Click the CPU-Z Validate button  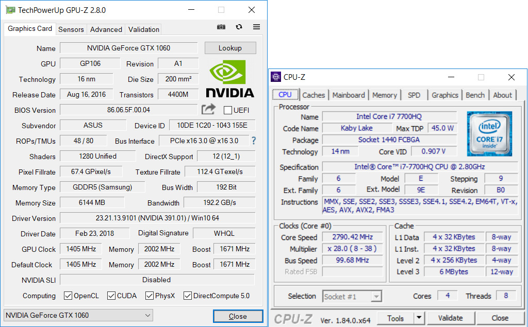coord(451,318)
